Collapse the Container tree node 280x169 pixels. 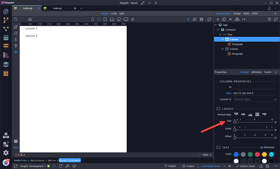tap(218, 30)
